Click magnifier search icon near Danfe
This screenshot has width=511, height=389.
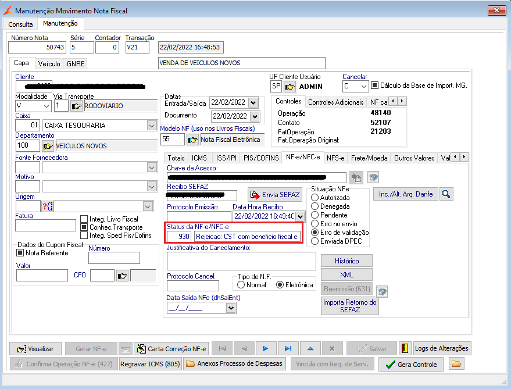tap(446, 194)
